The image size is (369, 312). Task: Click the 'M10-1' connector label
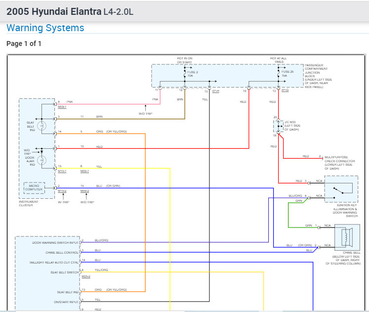[62, 171]
